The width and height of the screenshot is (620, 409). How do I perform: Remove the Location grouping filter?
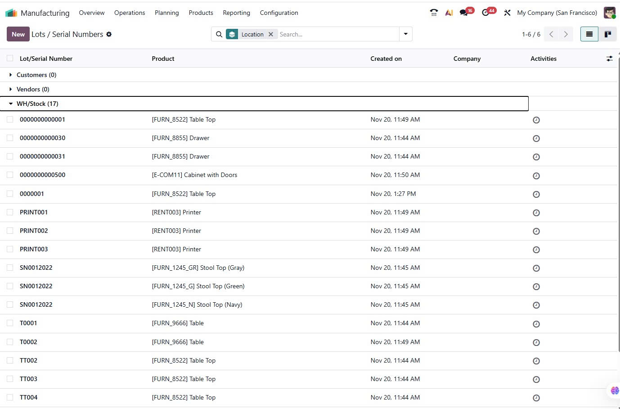pyautogui.click(x=271, y=34)
